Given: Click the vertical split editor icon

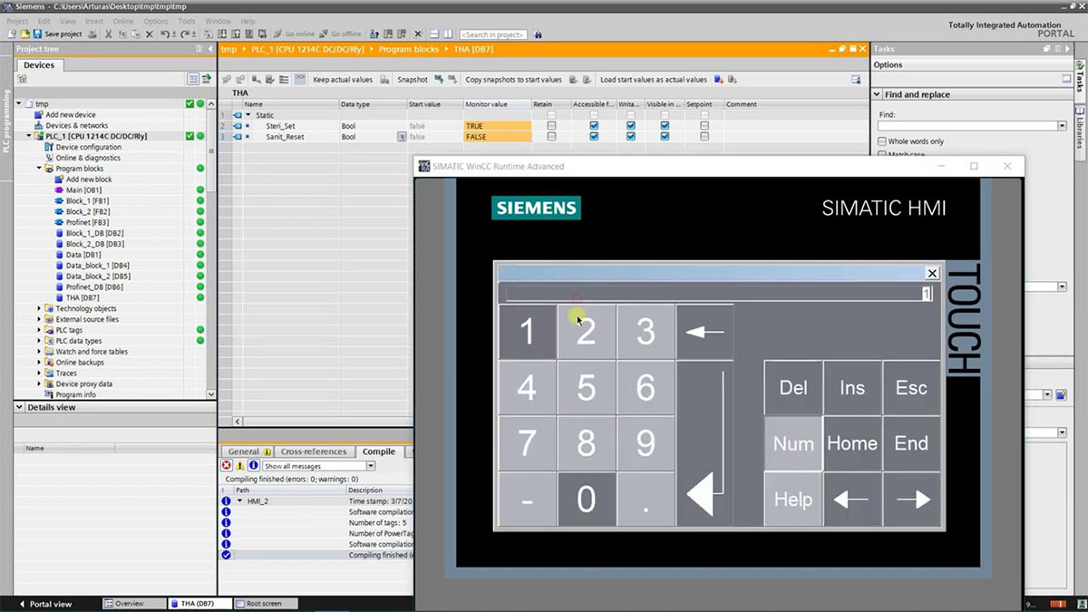Looking at the screenshot, I should point(448,34).
